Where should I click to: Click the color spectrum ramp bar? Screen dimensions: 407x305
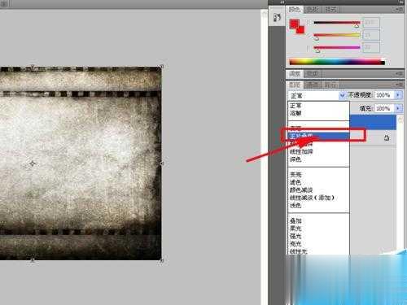click(x=337, y=62)
